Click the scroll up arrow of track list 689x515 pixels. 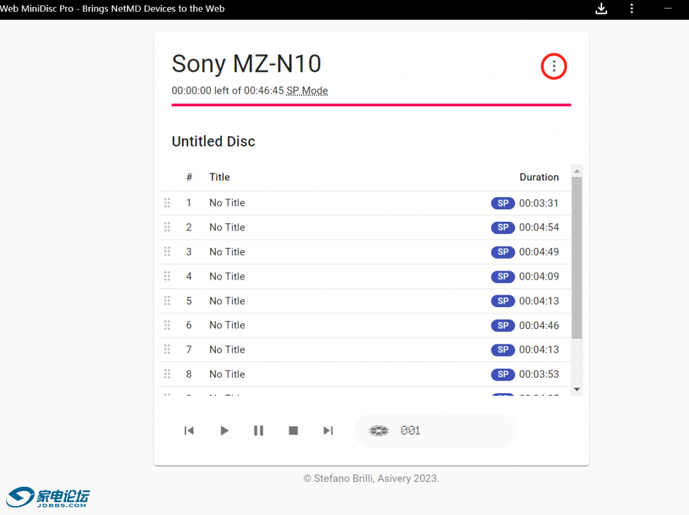pyautogui.click(x=577, y=171)
